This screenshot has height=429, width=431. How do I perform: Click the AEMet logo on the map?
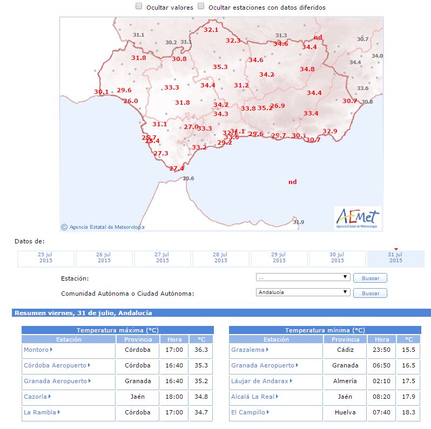(x=357, y=218)
